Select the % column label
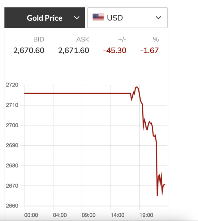The height and width of the screenshot is (221, 198). (156, 39)
